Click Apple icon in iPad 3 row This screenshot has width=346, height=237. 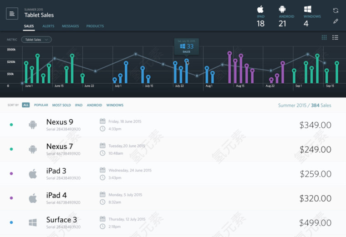33,174
